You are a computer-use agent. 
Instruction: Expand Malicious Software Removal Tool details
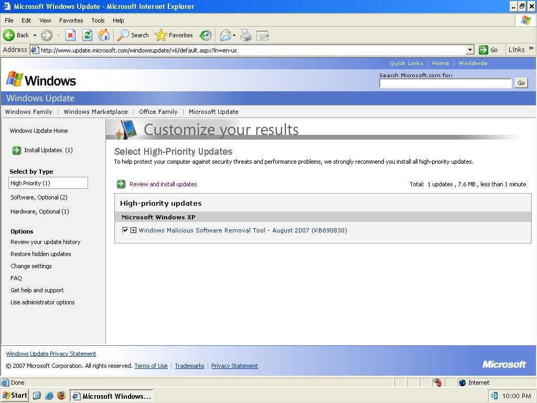click(x=134, y=230)
